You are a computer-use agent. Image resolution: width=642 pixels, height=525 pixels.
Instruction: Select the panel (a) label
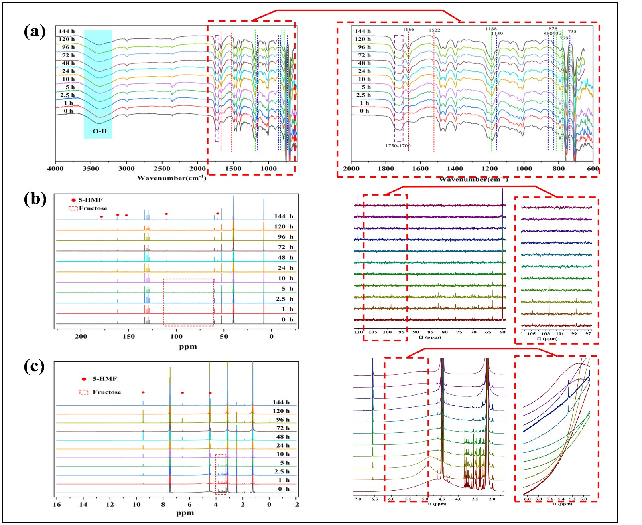click(35, 31)
